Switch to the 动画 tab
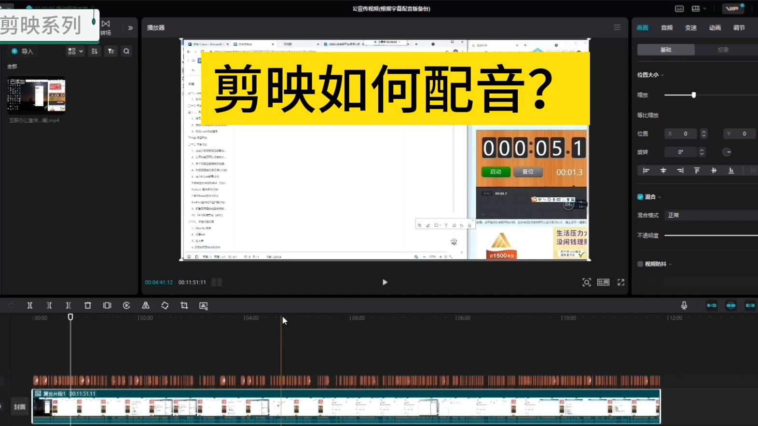 [715, 28]
